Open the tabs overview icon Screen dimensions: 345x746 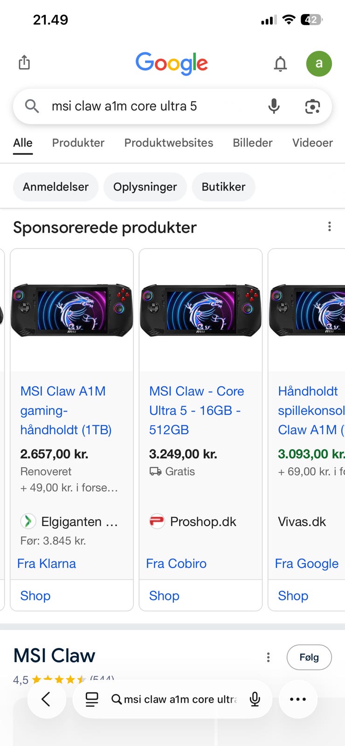click(92, 699)
